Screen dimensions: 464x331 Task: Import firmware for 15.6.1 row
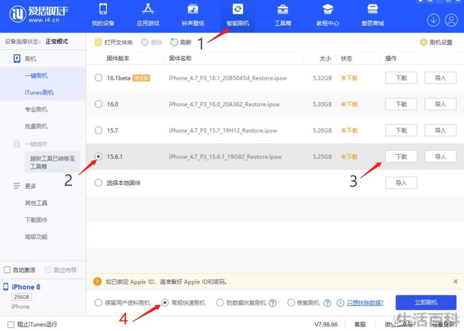click(440, 156)
